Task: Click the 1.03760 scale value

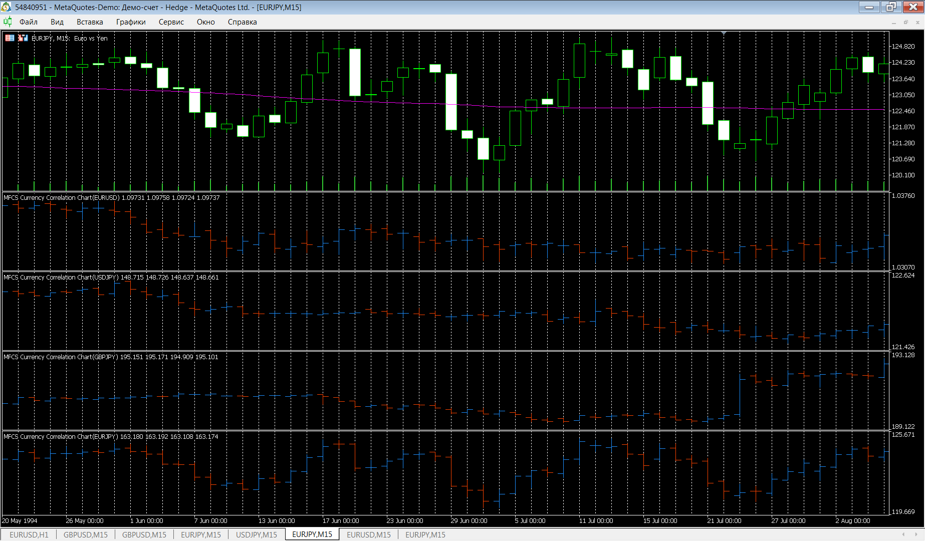Action: point(903,195)
